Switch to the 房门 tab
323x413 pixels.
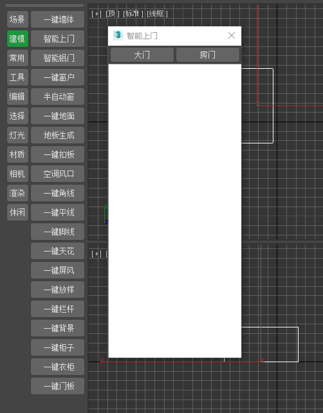[x=208, y=55]
